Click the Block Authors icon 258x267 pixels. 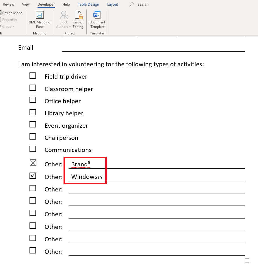pyautogui.click(x=64, y=15)
